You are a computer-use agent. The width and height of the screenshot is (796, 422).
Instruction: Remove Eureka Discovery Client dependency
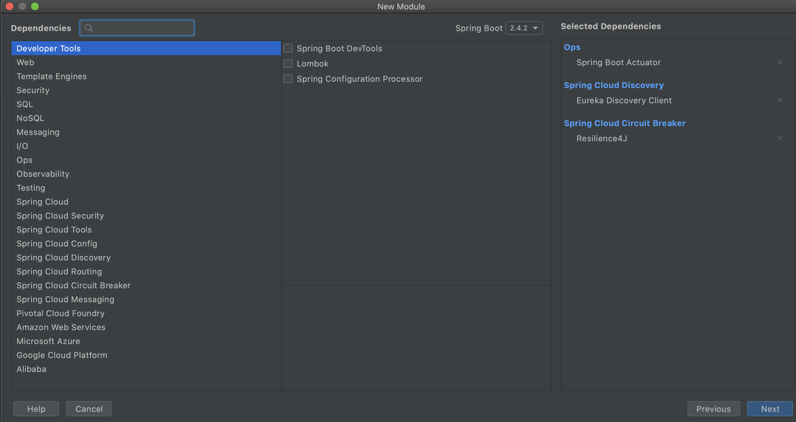(780, 100)
